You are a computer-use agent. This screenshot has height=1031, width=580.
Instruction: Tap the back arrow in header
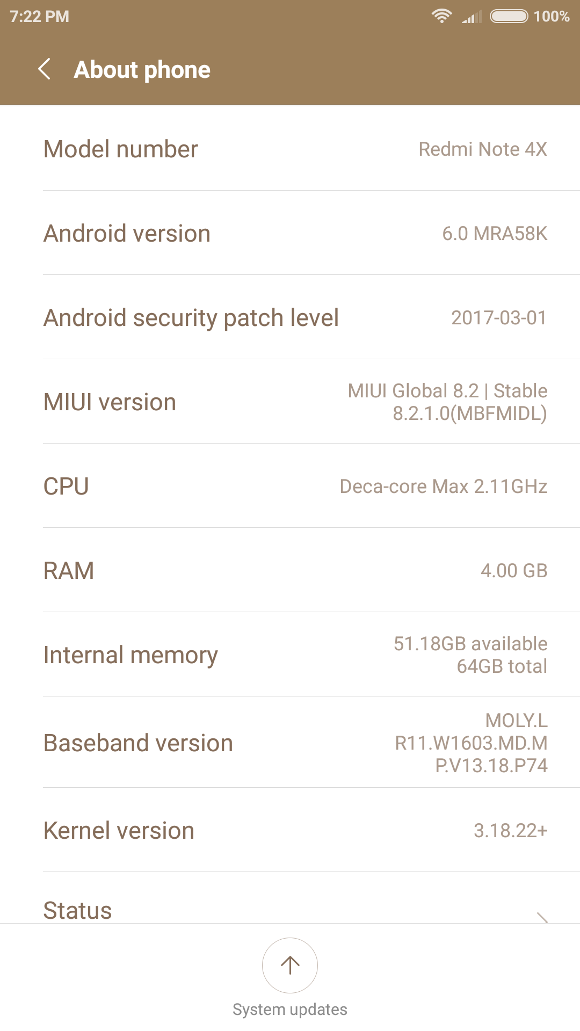45,69
